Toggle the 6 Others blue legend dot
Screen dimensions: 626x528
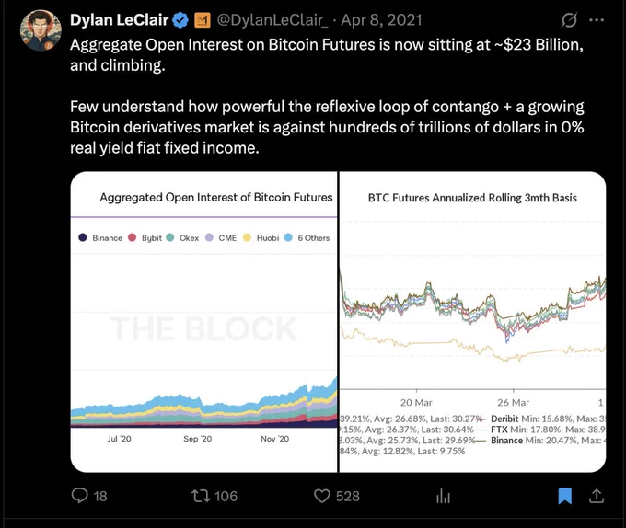tap(288, 237)
